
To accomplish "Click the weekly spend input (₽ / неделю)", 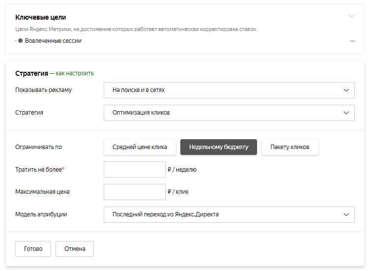I will (x=135, y=170).
